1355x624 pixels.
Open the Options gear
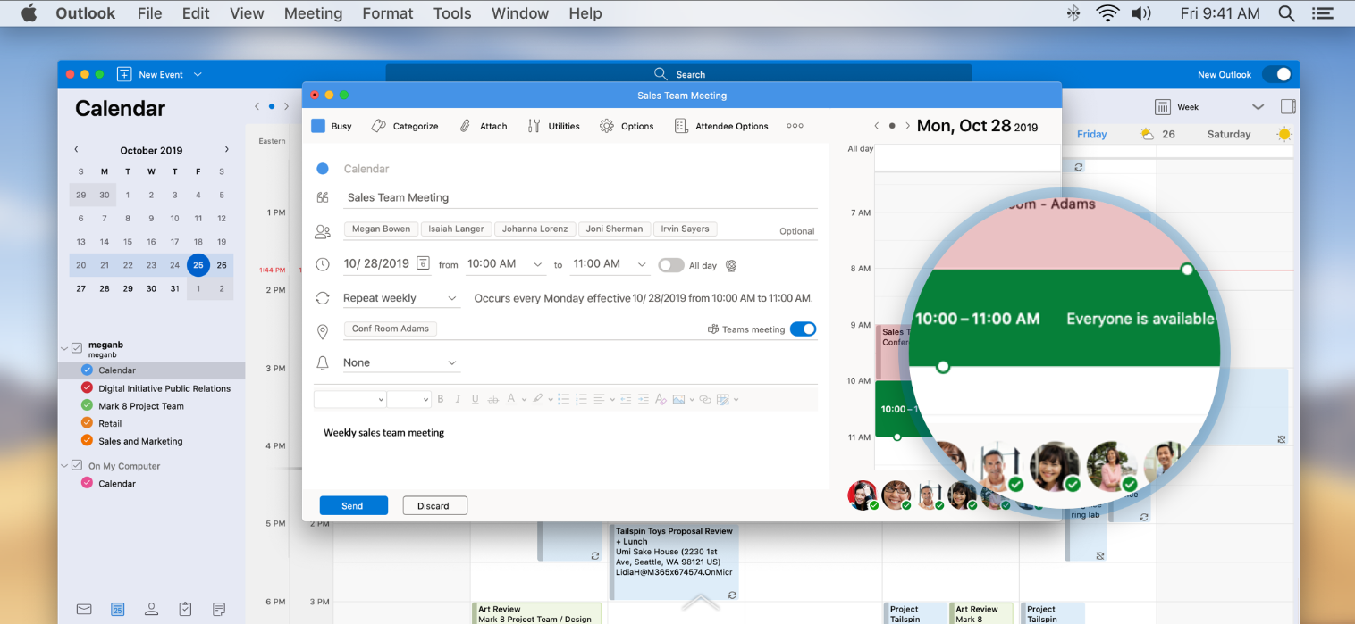(606, 126)
